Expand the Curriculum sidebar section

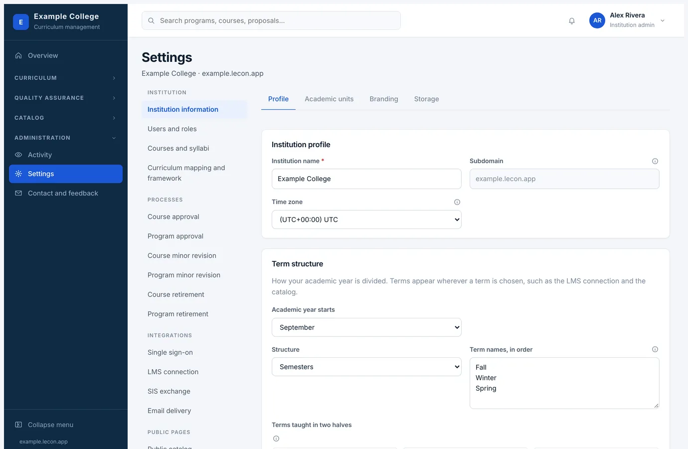tap(66, 78)
